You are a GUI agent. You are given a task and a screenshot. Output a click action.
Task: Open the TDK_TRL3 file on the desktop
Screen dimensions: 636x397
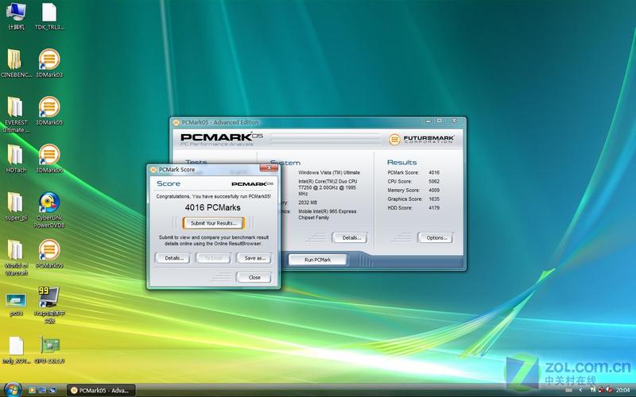(x=49, y=16)
